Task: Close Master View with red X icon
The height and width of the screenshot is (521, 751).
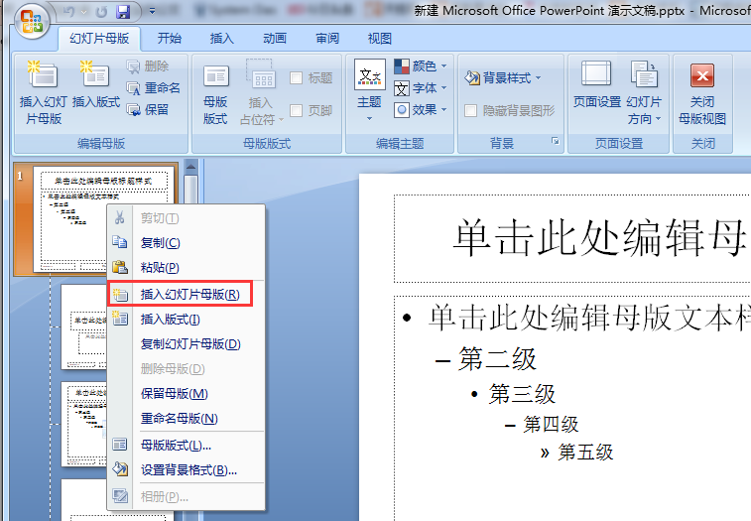Action: (x=702, y=77)
